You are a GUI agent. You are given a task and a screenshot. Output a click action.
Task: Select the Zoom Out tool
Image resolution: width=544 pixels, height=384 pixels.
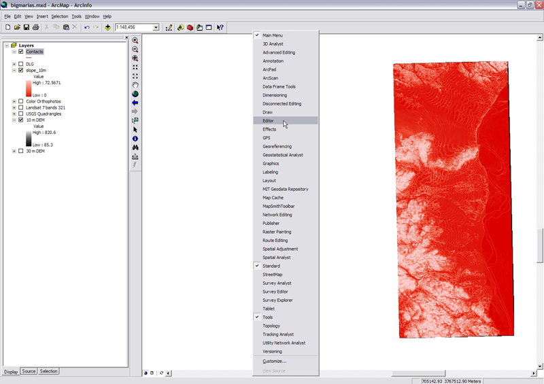[x=135, y=49]
